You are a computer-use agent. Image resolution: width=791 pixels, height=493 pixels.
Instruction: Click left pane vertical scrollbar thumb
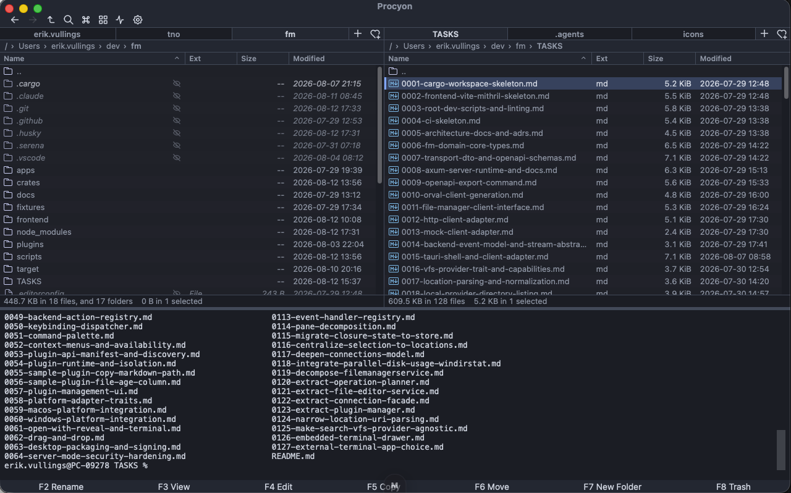[379, 125]
